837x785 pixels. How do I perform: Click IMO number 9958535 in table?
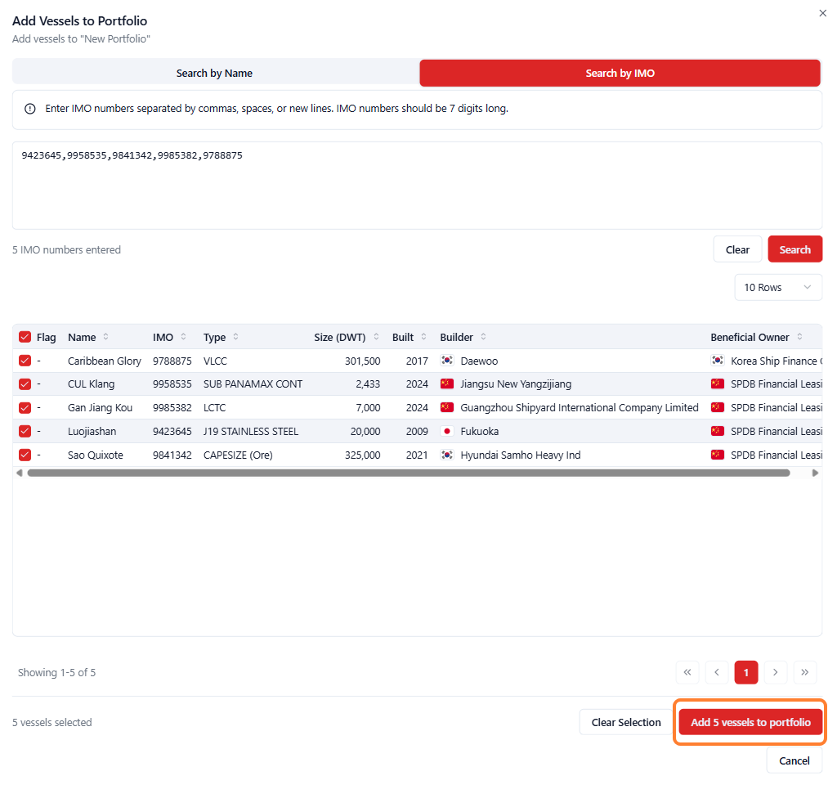point(172,384)
